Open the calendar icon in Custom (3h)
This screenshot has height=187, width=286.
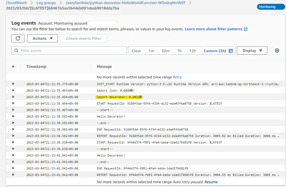tap(231, 51)
